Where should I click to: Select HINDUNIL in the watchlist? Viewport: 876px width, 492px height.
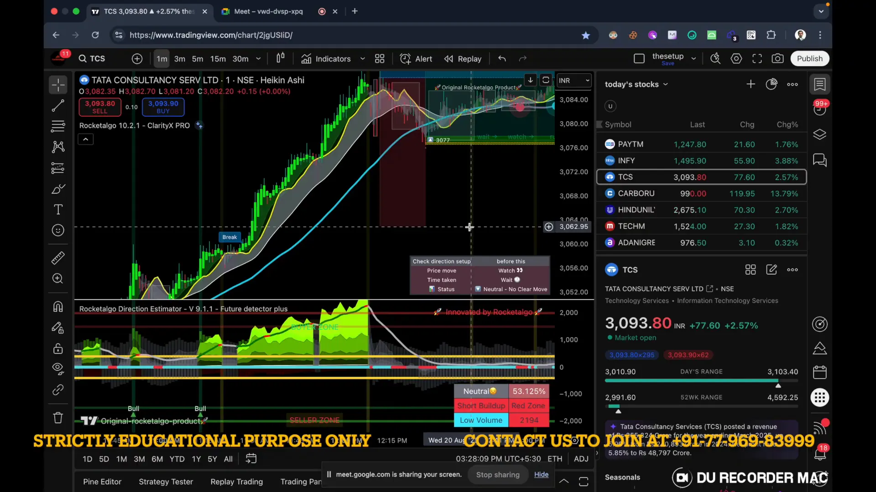coord(701,210)
